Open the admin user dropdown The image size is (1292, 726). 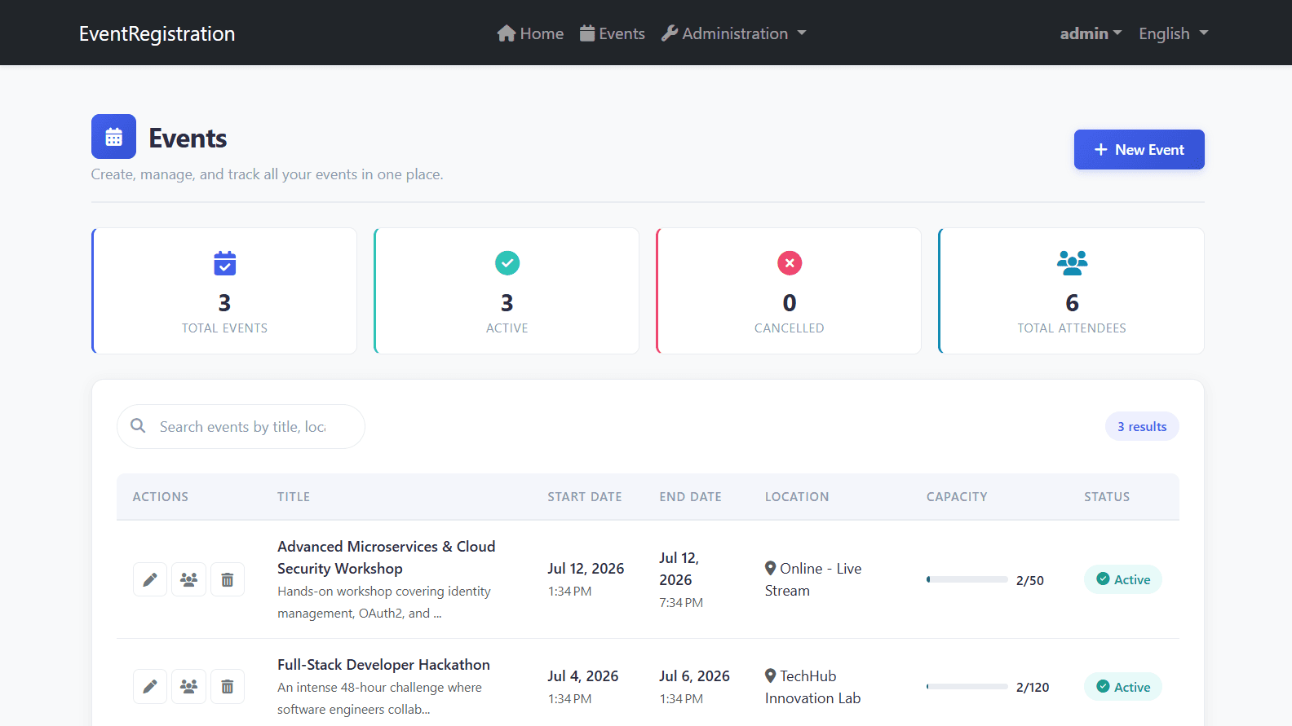coord(1091,33)
